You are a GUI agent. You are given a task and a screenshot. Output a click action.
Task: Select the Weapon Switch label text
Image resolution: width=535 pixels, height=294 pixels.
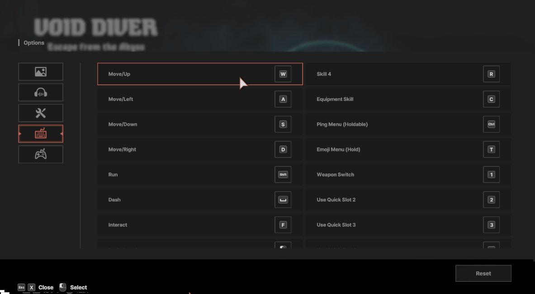pos(336,175)
